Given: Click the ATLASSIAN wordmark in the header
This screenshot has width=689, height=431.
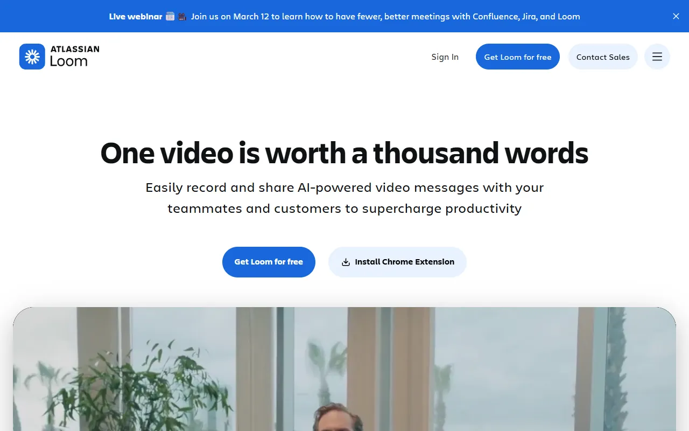Looking at the screenshot, I should [75, 49].
